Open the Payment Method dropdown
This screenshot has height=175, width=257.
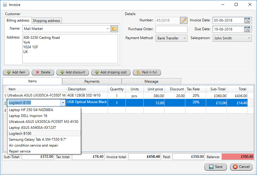[x=171, y=38]
